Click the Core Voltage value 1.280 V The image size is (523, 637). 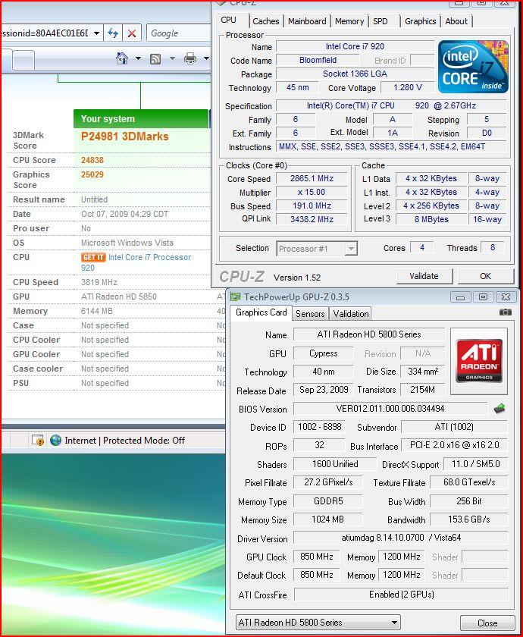pyautogui.click(x=408, y=87)
